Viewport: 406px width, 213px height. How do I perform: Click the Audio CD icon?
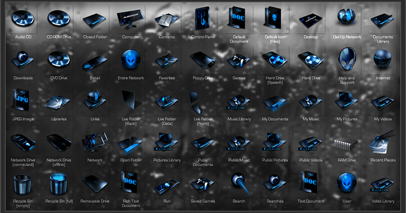point(23,18)
